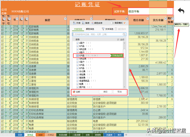Select the 借贷平衡 trial balance cell
This screenshot has height=137, width=190.
point(138,12)
